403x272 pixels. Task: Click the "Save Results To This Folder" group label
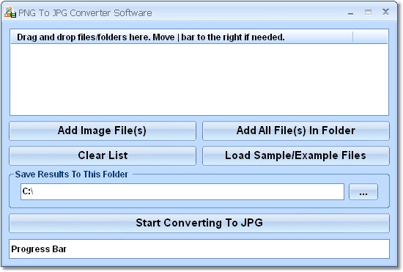72,174
